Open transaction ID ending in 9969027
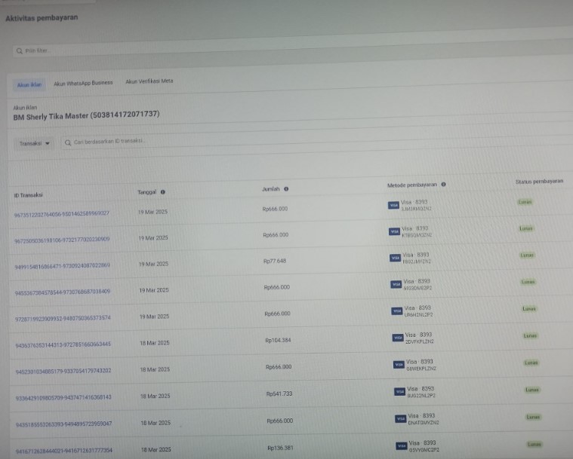Image resolution: width=573 pixels, height=459 pixels. click(x=62, y=214)
